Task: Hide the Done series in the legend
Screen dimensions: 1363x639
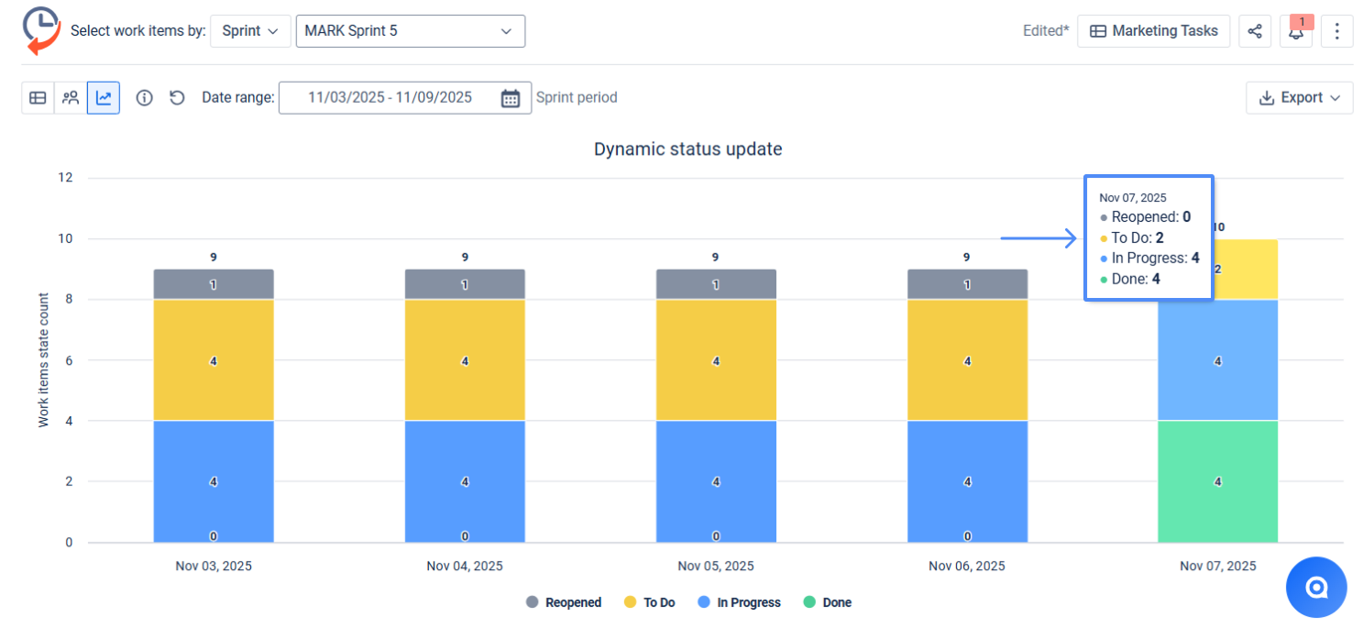Action: 828,602
